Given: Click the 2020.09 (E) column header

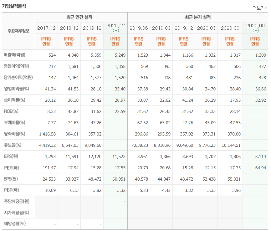Looking at the screenshot, I should tap(255, 28).
